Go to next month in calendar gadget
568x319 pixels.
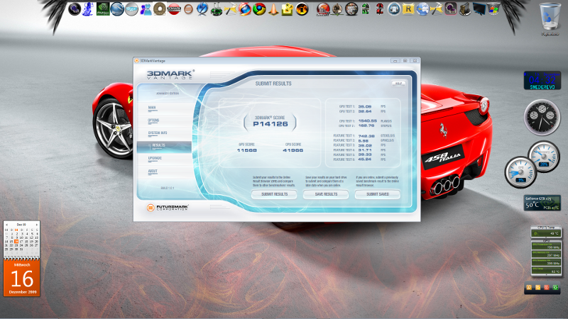(37, 225)
